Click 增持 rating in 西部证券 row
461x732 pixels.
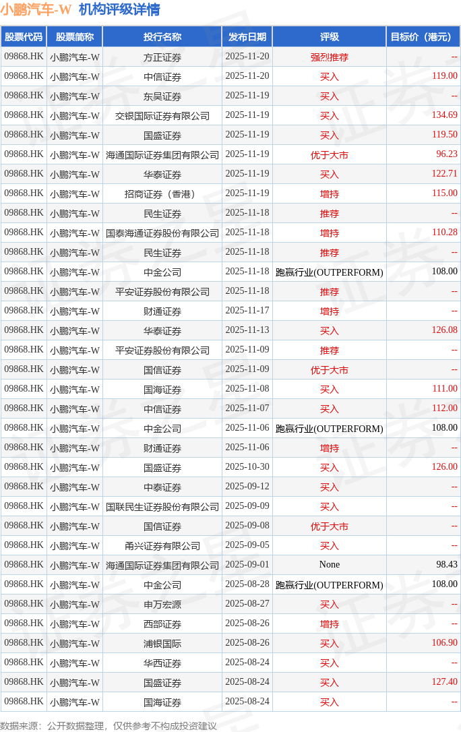(330, 624)
